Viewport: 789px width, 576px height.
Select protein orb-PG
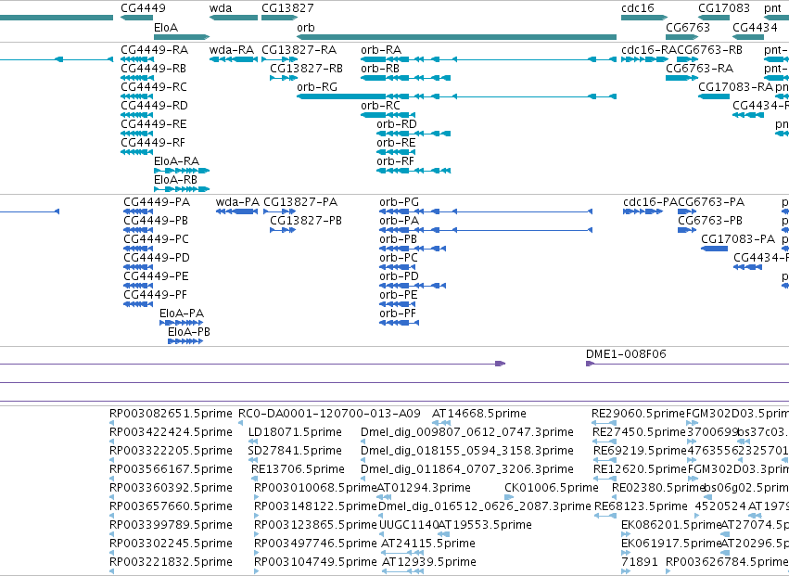click(x=486, y=211)
